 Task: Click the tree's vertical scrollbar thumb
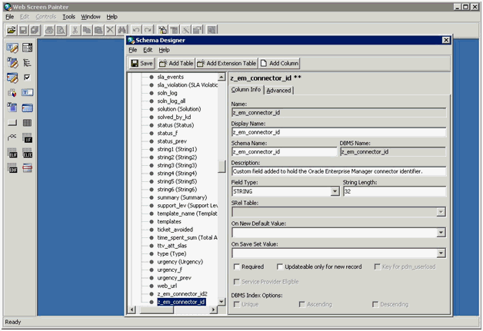pos(222,167)
